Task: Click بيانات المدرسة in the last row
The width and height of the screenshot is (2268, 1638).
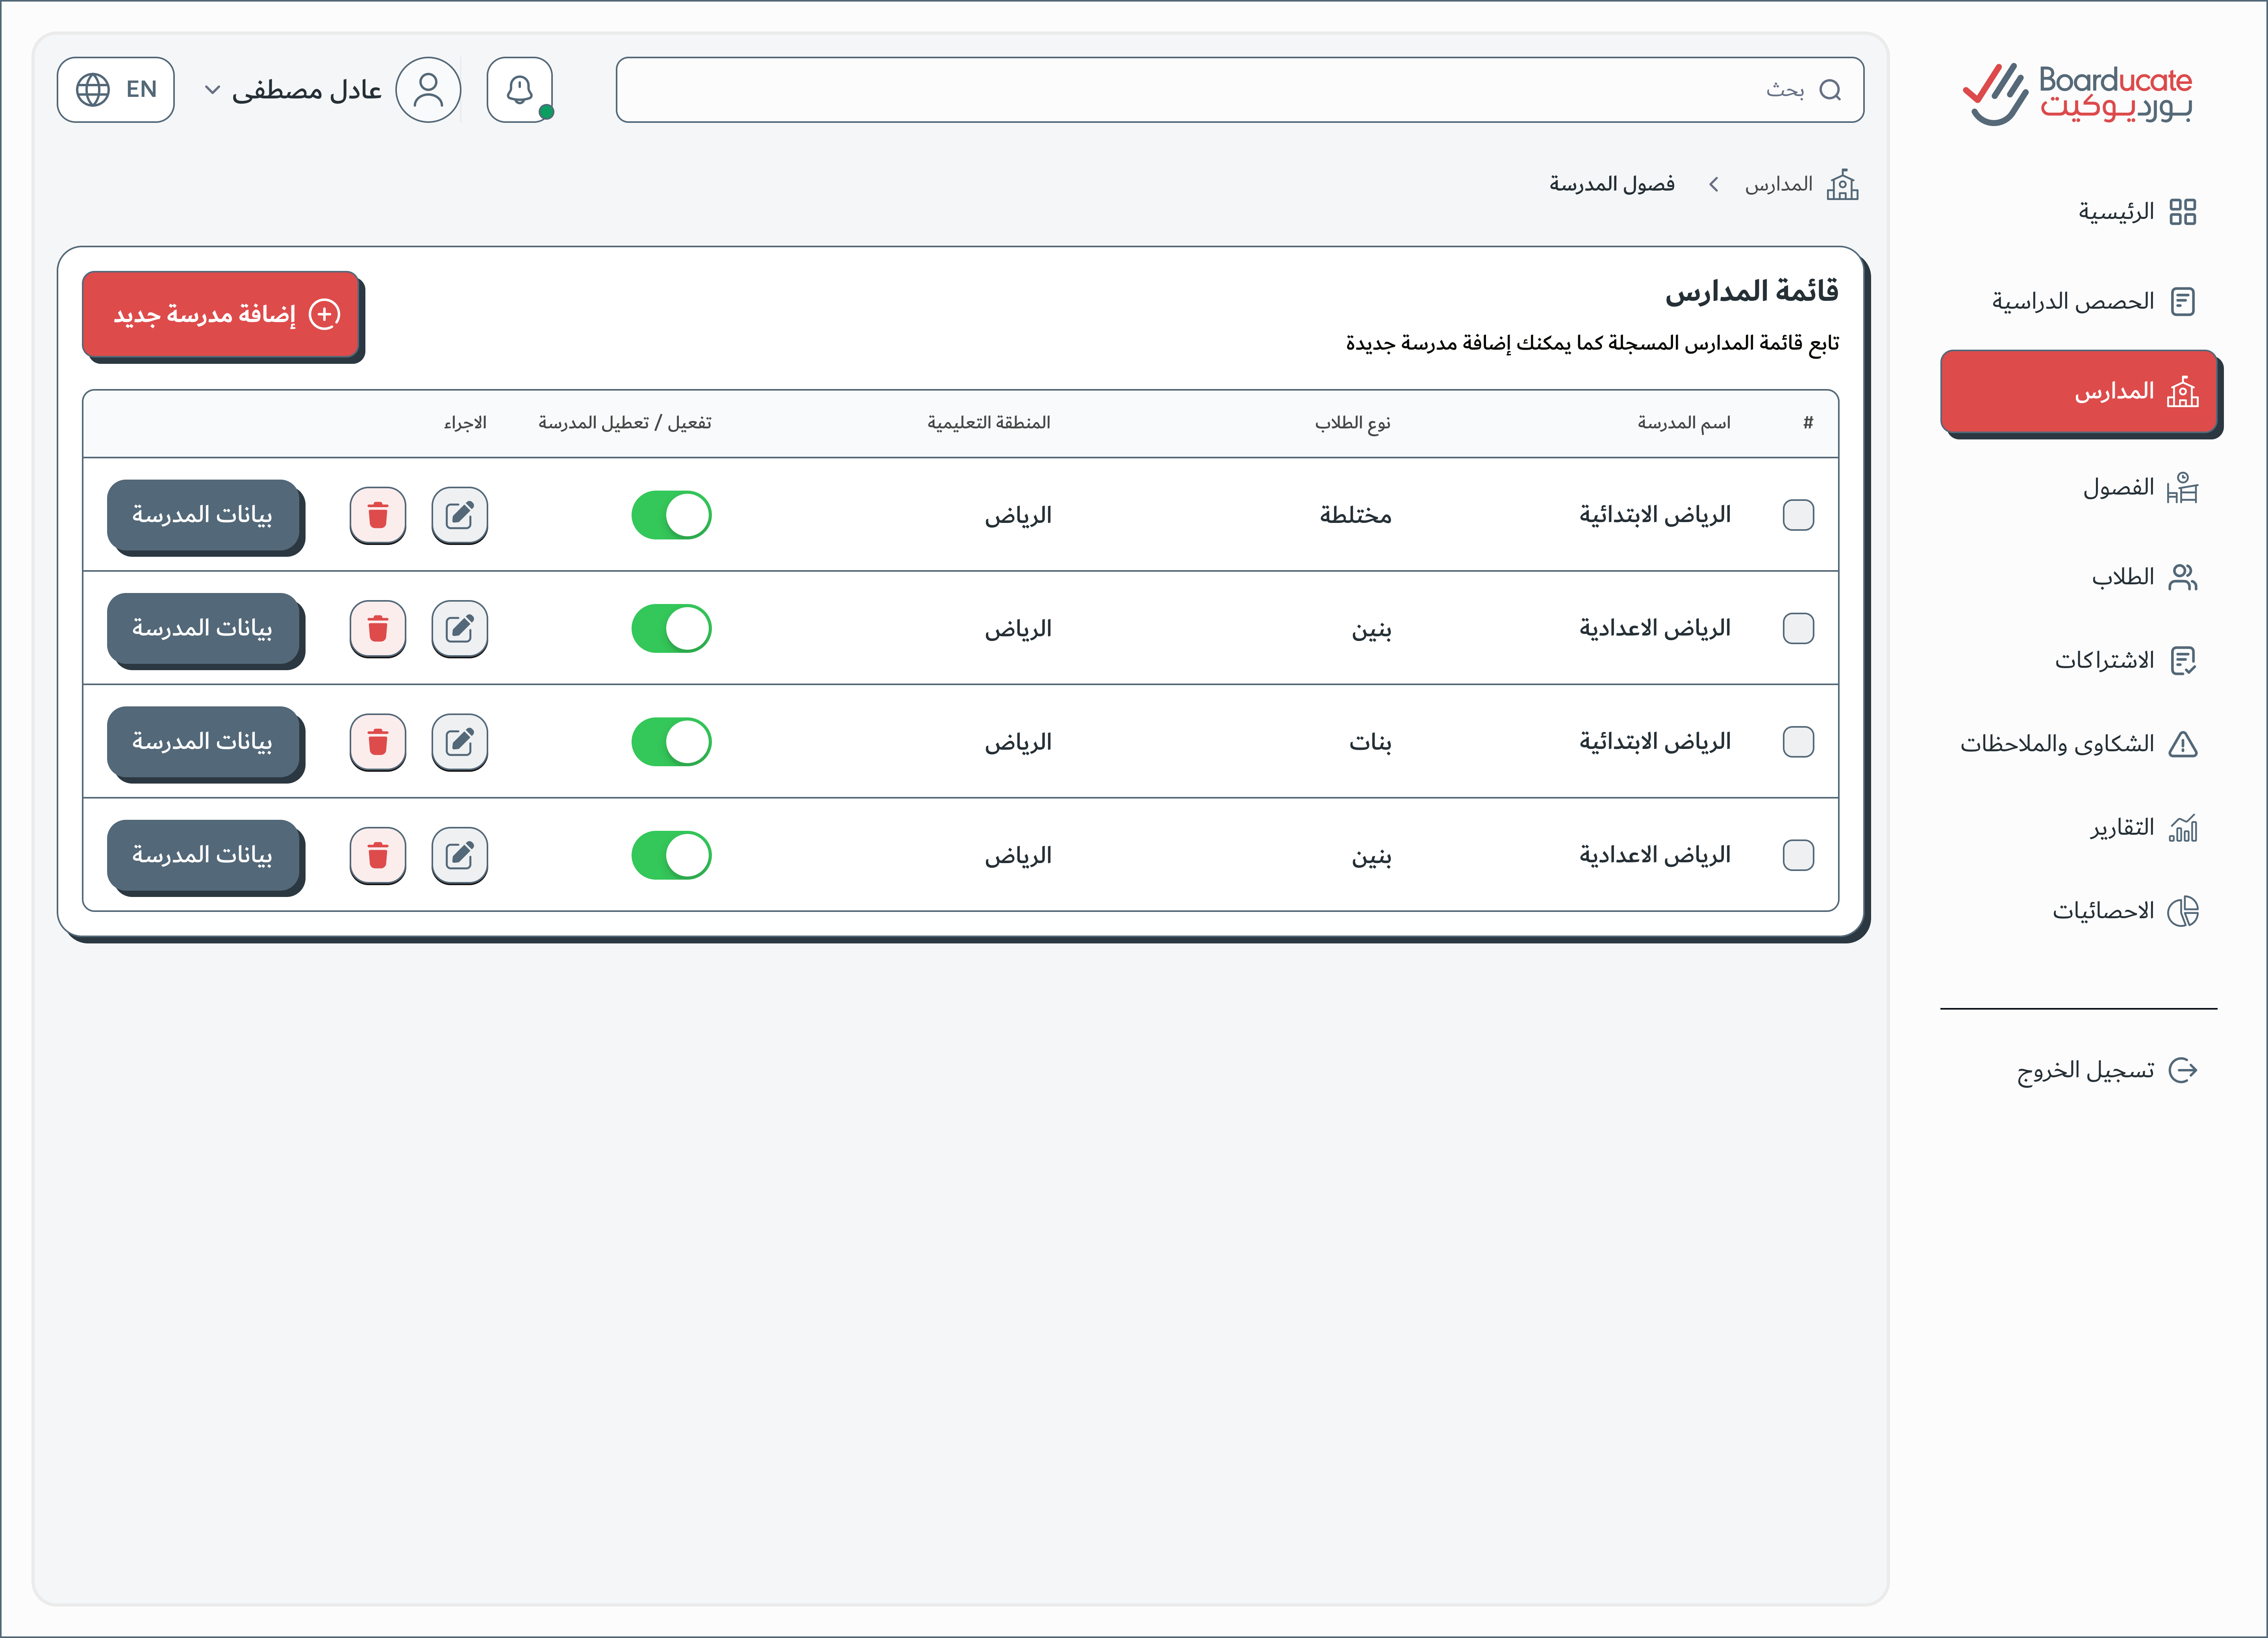Action: (203, 855)
